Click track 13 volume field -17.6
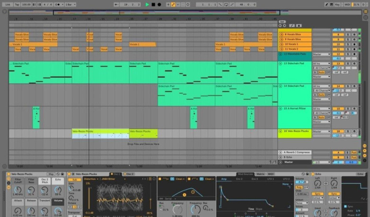 point(338,68)
